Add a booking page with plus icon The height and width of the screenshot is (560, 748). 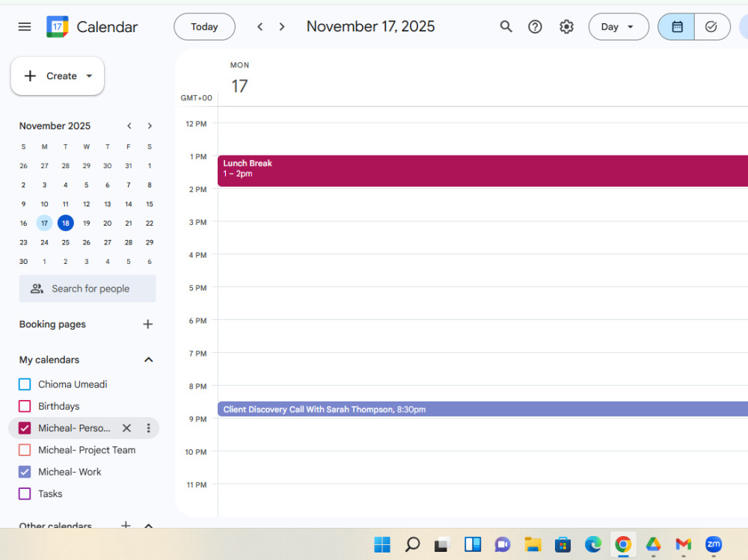coord(148,324)
